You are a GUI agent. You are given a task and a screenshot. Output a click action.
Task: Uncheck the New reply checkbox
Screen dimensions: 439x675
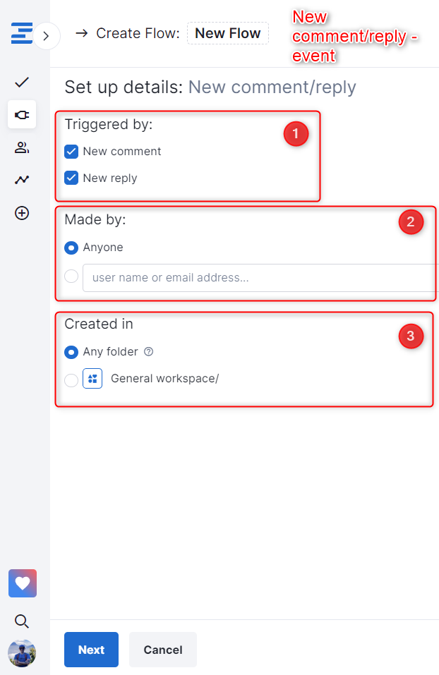click(x=71, y=178)
